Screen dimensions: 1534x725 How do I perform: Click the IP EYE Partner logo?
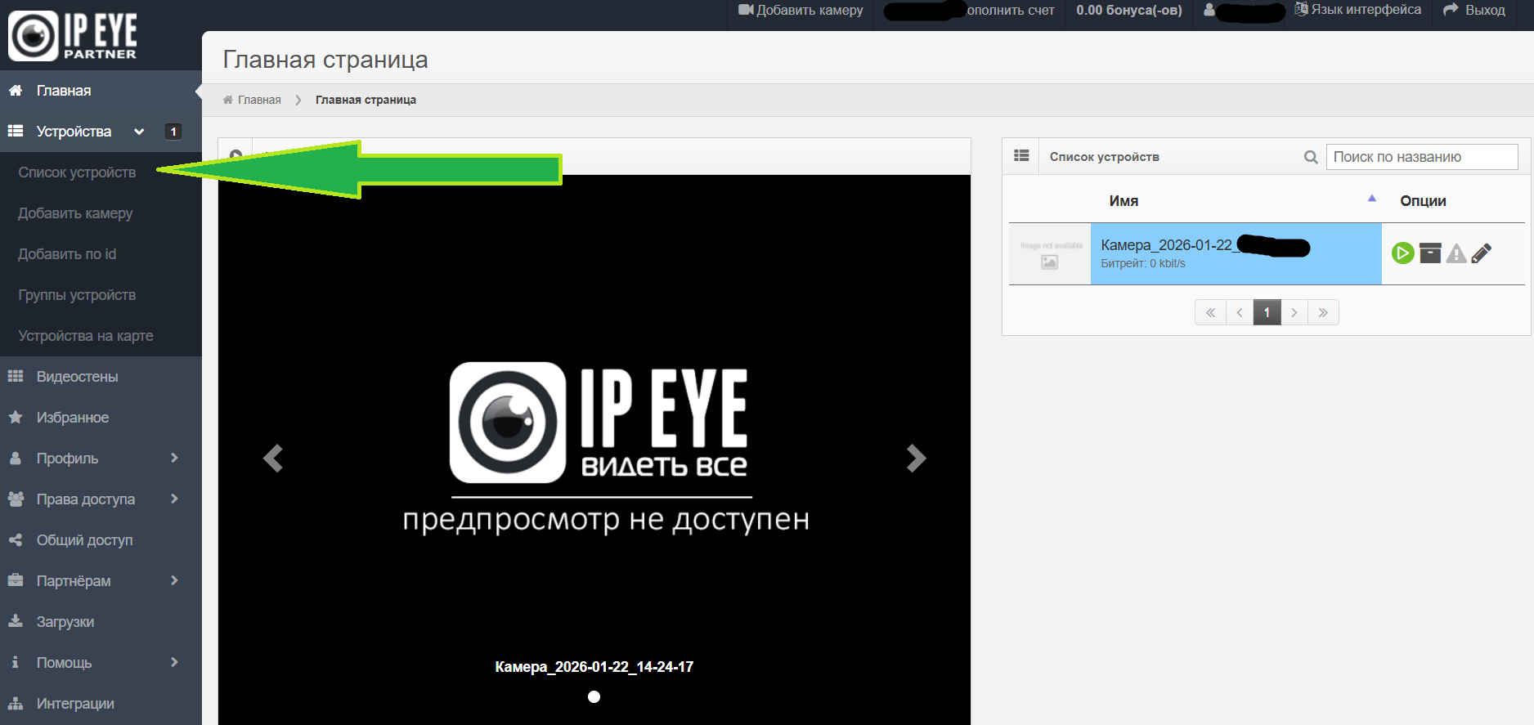[x=73, y=36]
